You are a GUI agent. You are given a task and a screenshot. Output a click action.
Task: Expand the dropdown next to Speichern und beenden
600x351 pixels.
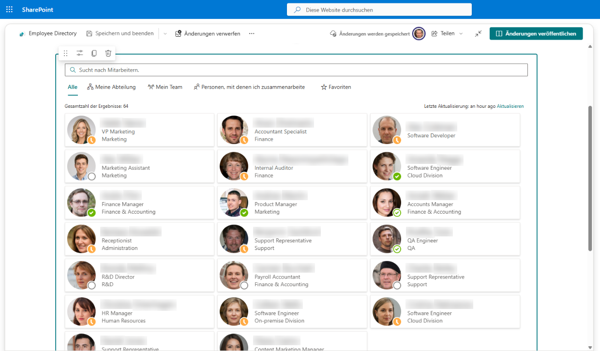click(165, 34)
